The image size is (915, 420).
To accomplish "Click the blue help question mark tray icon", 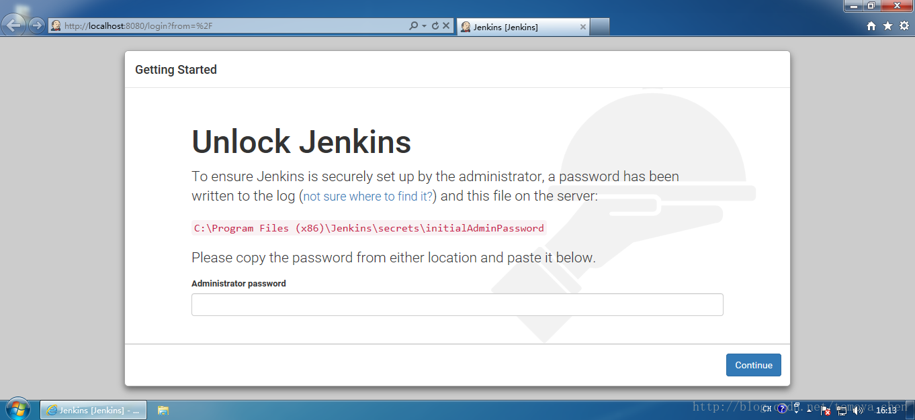I will click(782, 409).
